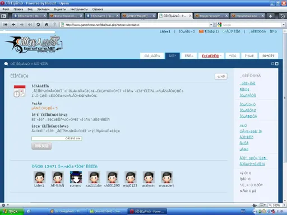Close the active Discuz tab
This screenshot has height=215, width=287.
190,16
